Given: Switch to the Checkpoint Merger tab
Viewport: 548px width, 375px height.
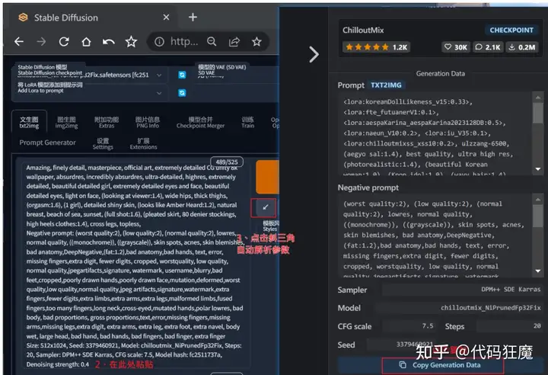Looking at the screenshot, I should point(201,123).
